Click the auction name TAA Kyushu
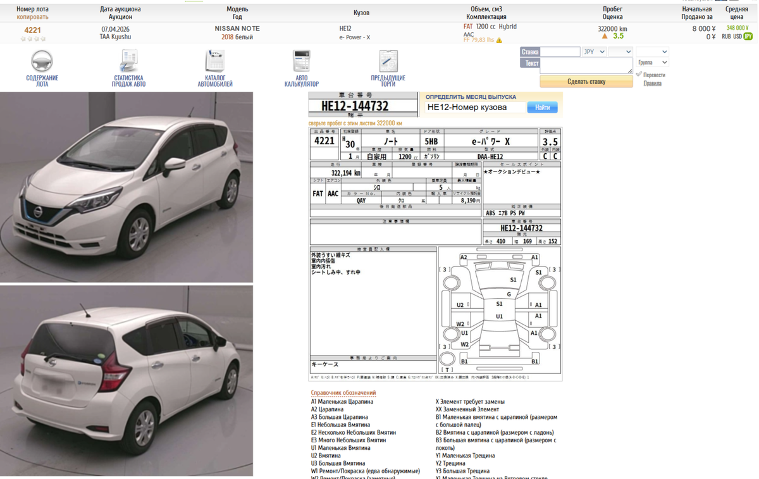Viewport: 759px width, 479px height. tap(116, 37)
